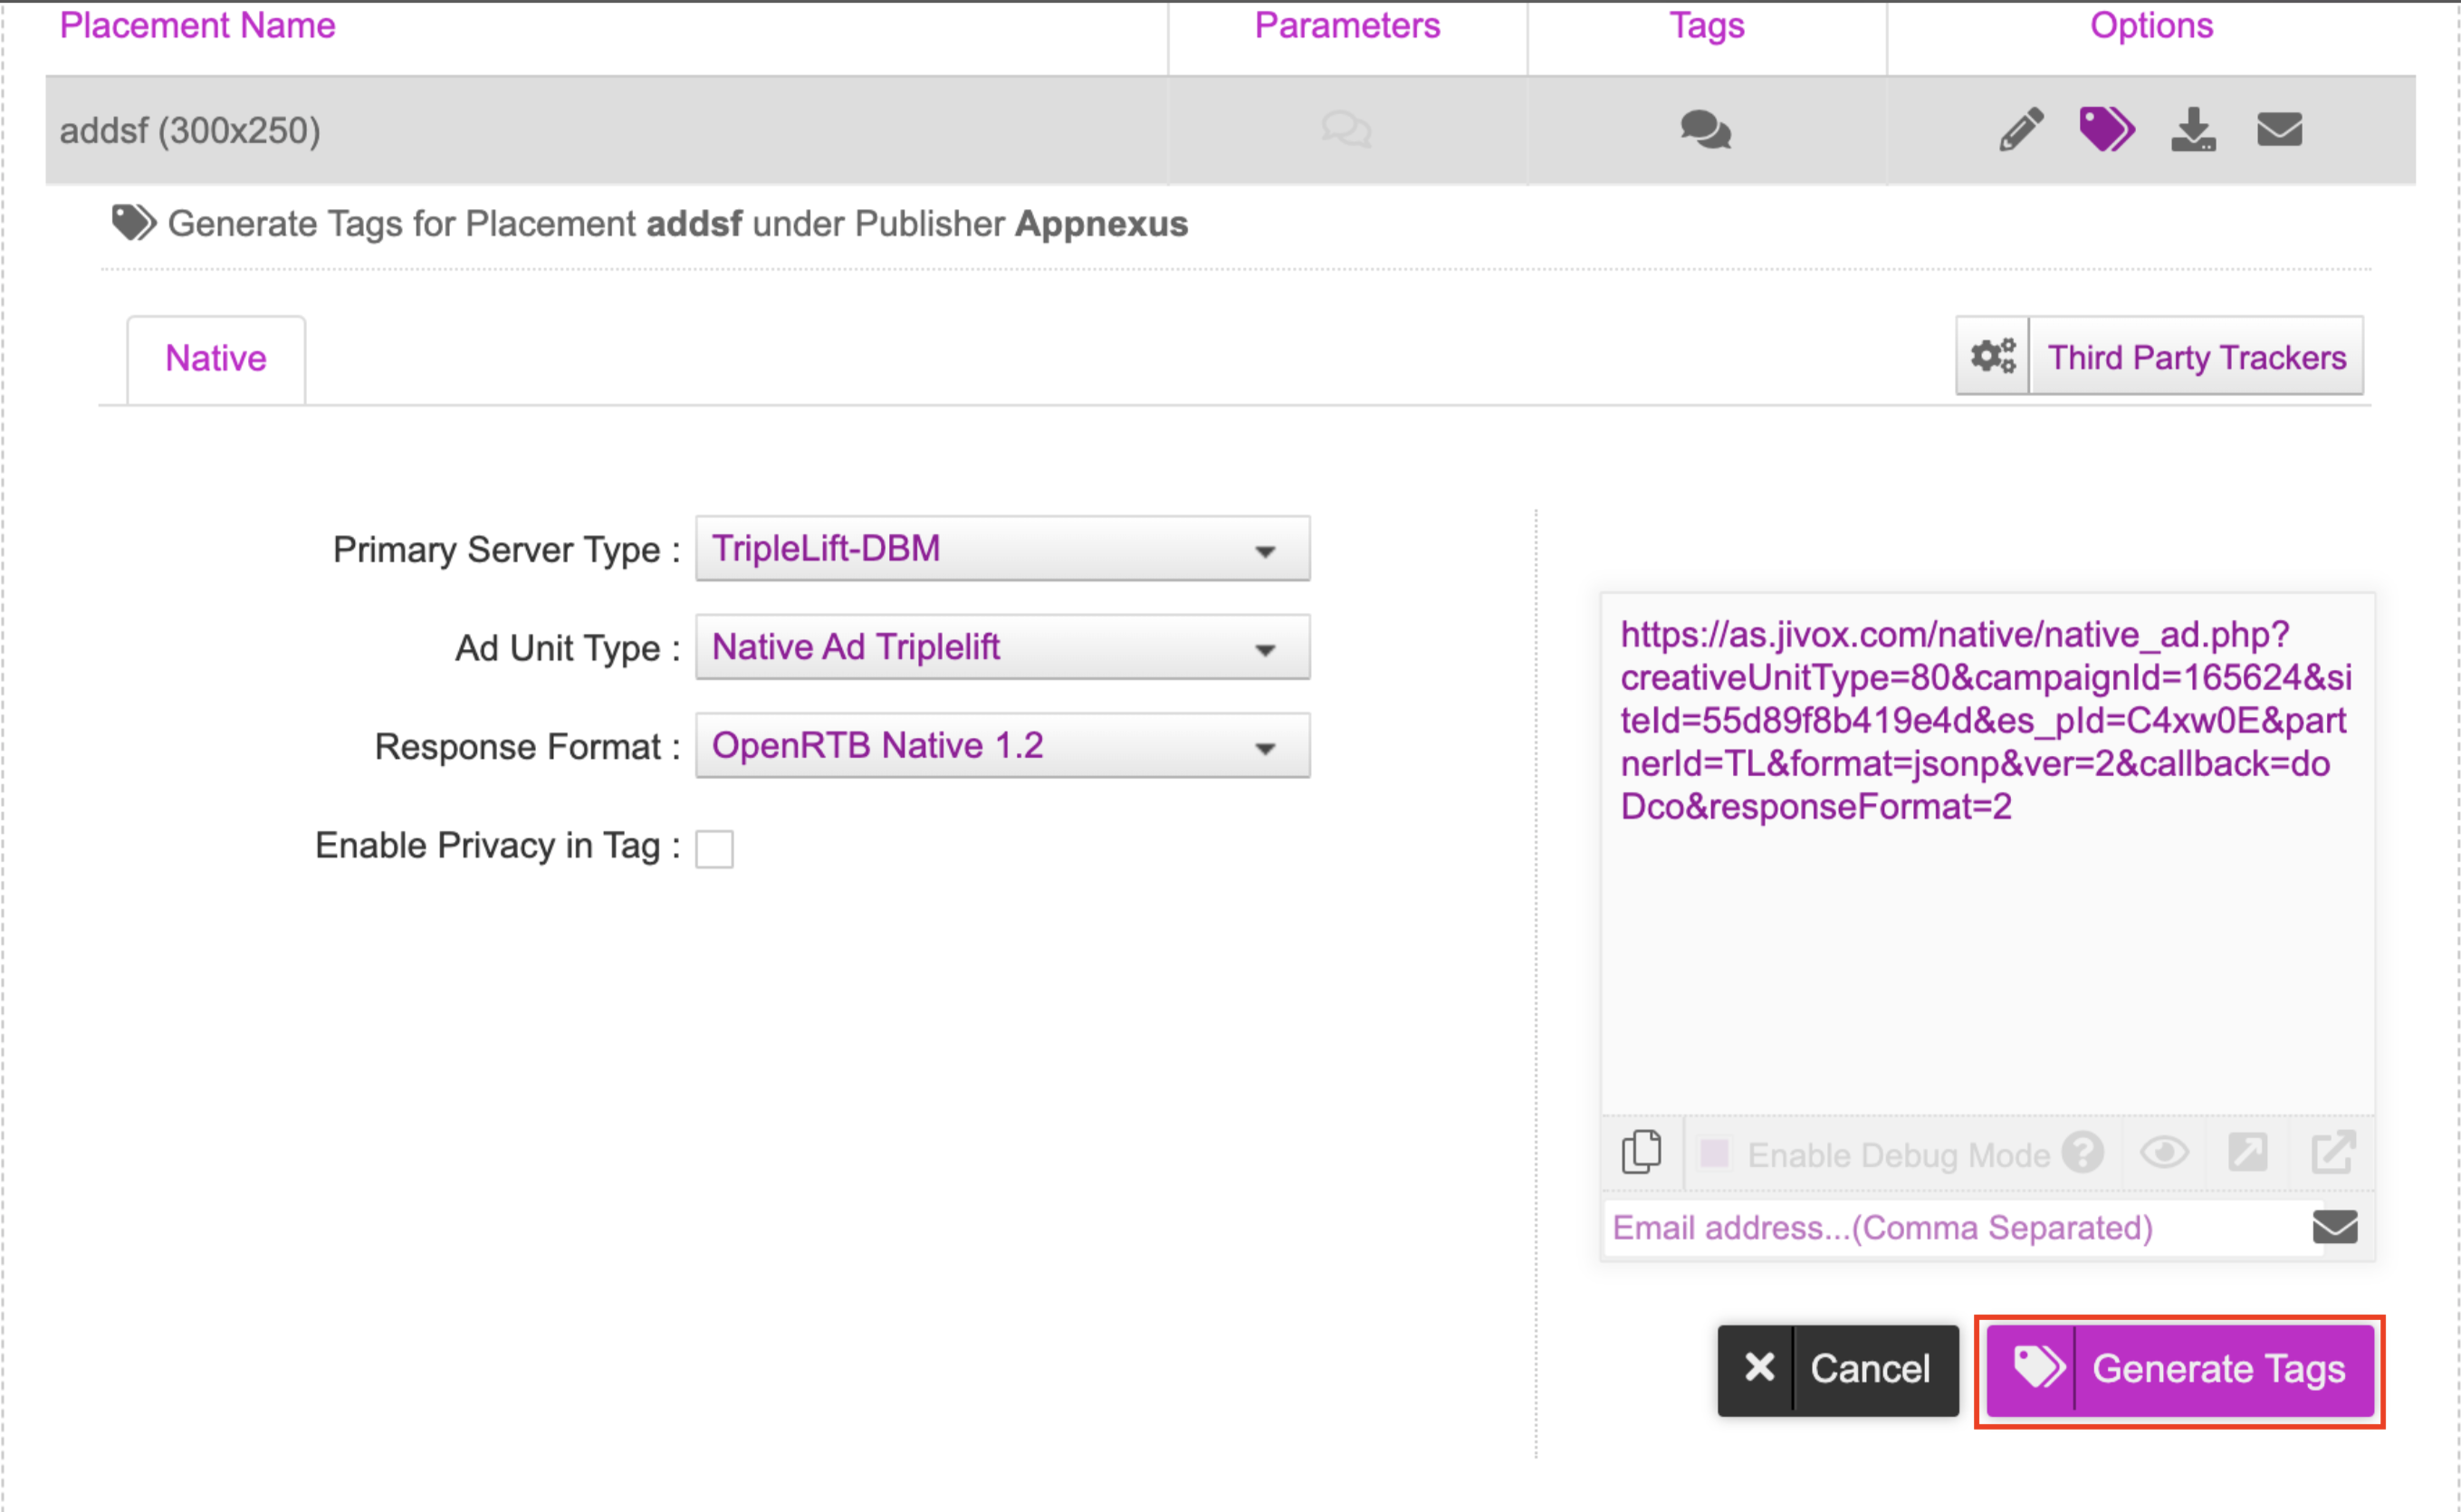Open Third Party Trackers settings
The width and height of the screenshot is (2461, 1512).
click(x=2160, y=357)
